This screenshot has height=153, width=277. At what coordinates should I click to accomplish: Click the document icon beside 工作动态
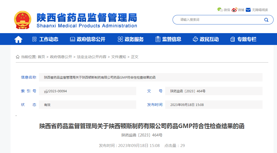[x=34, y=39]
